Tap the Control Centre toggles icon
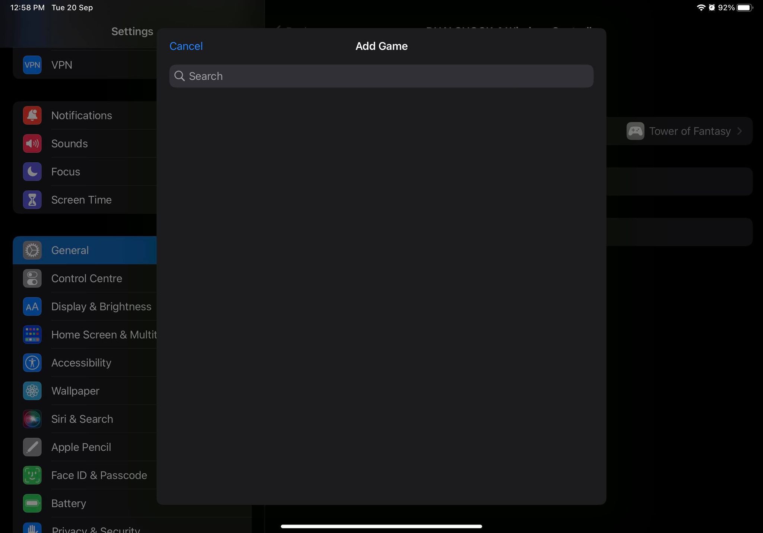 tap(32, 279)
